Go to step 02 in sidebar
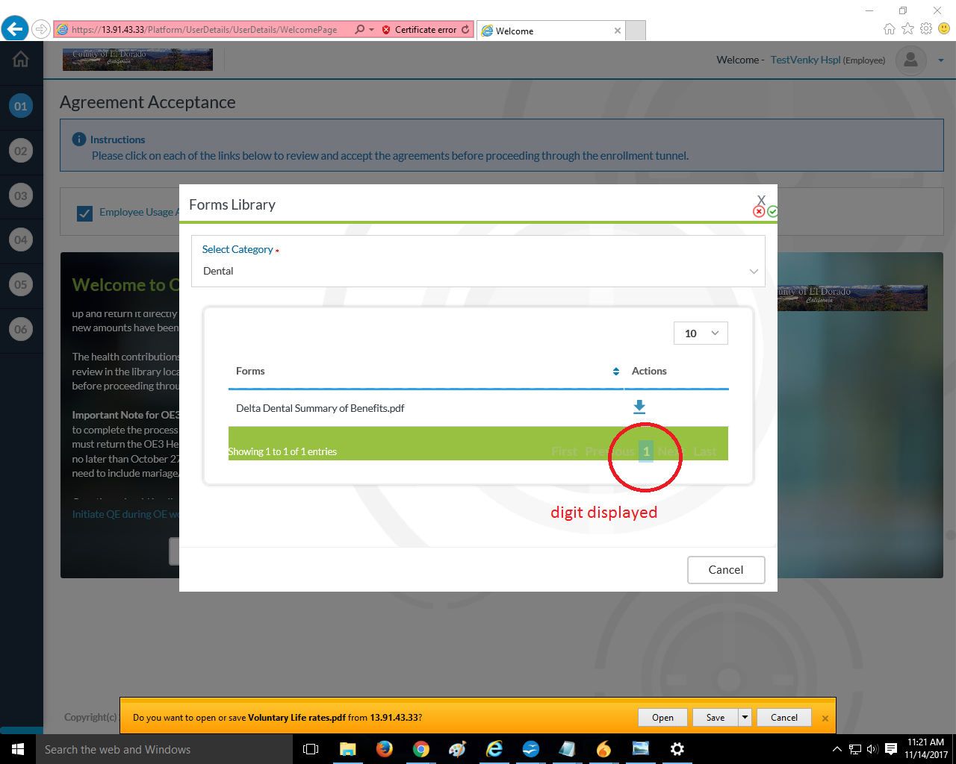Image resolution: width=956 pixels, height=764 pixels. tap(21, 151)
